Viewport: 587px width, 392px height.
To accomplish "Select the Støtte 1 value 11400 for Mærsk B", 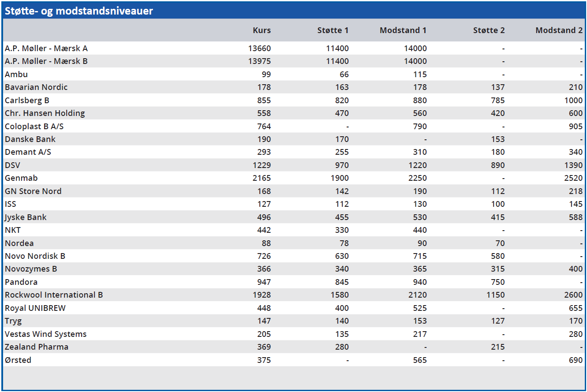I will coord(338,61).
